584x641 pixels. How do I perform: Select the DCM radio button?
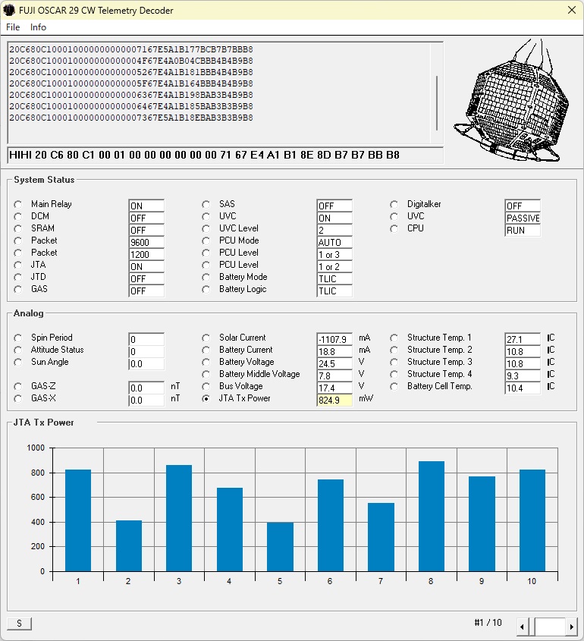tap(18, 217)
